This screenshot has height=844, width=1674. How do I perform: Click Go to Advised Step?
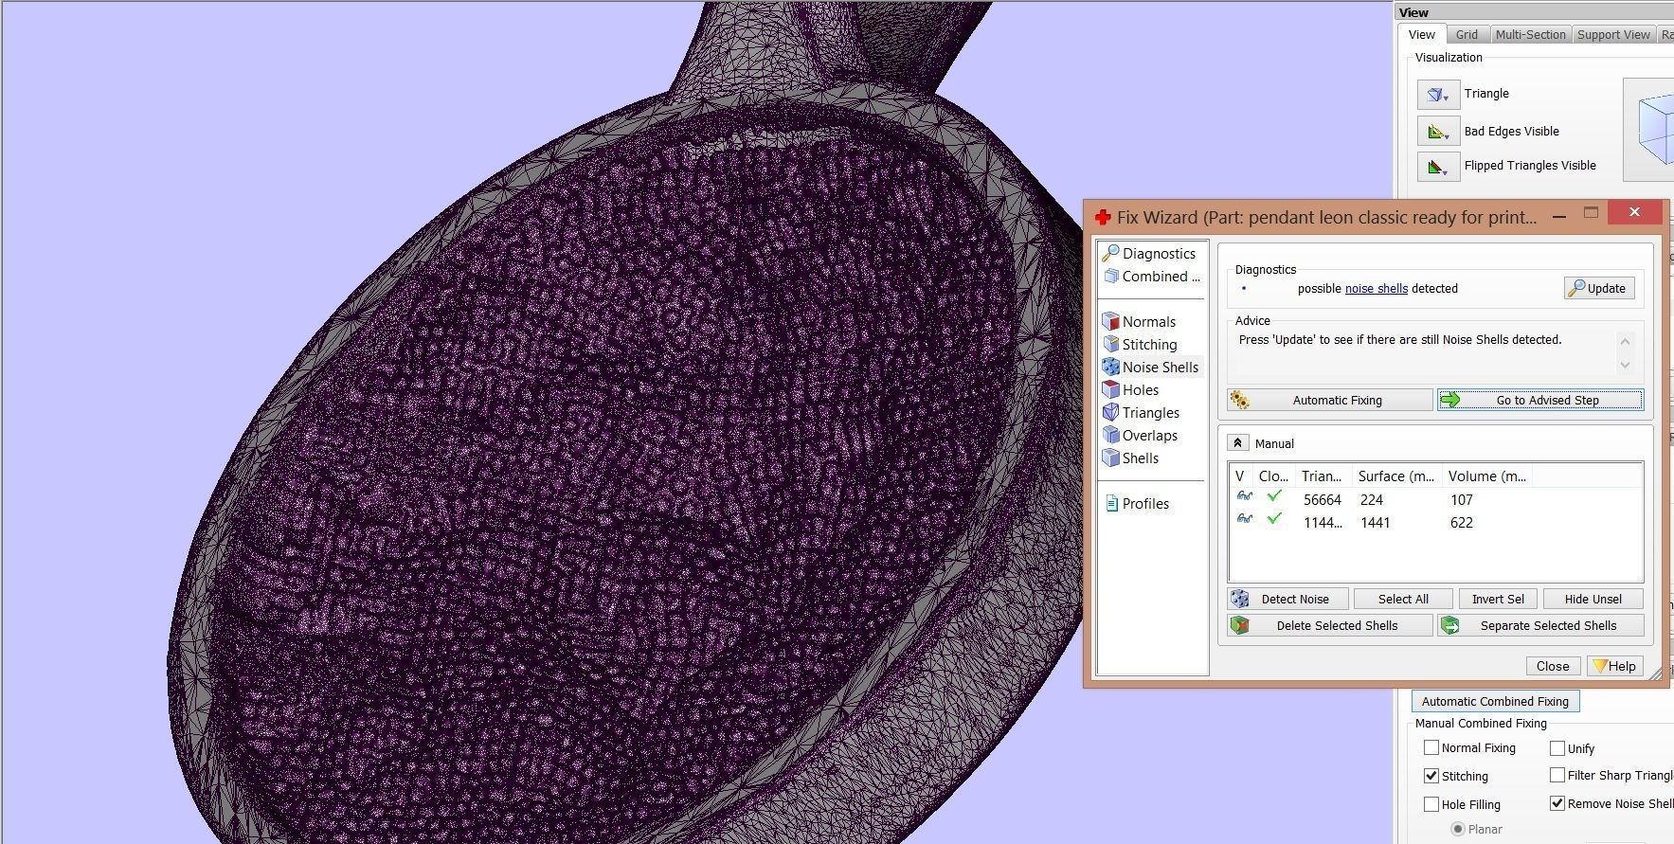[1540, 400]
